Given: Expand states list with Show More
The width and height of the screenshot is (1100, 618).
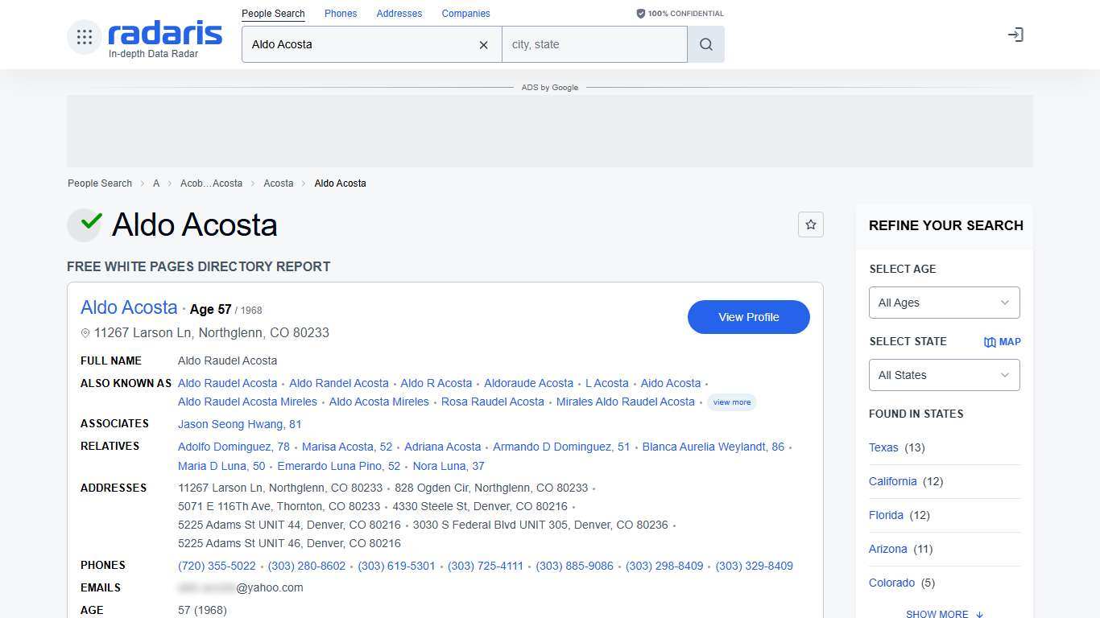Looking at the screenshot, I should [x=944, y=613].
